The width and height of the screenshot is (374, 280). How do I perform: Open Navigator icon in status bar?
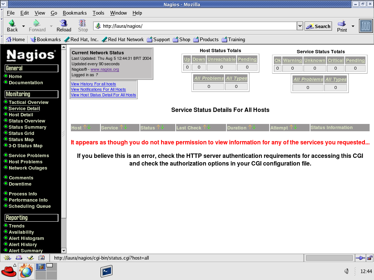7,258
